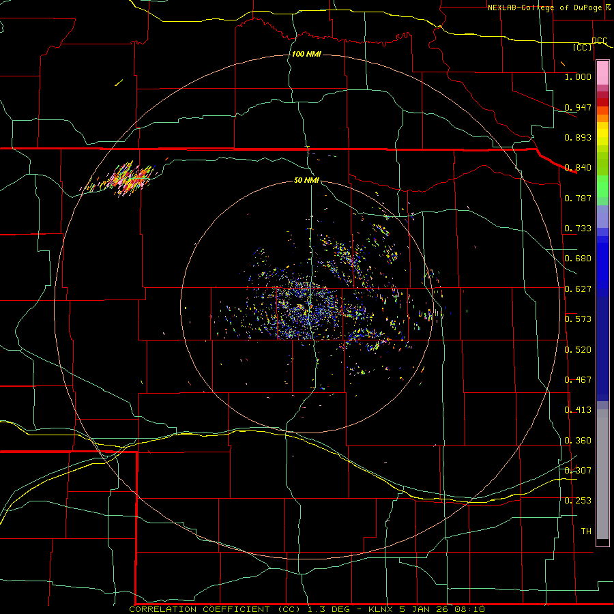Click the TH threshold label
This screenshot has width=614, height=614.
tap(586, 531)
